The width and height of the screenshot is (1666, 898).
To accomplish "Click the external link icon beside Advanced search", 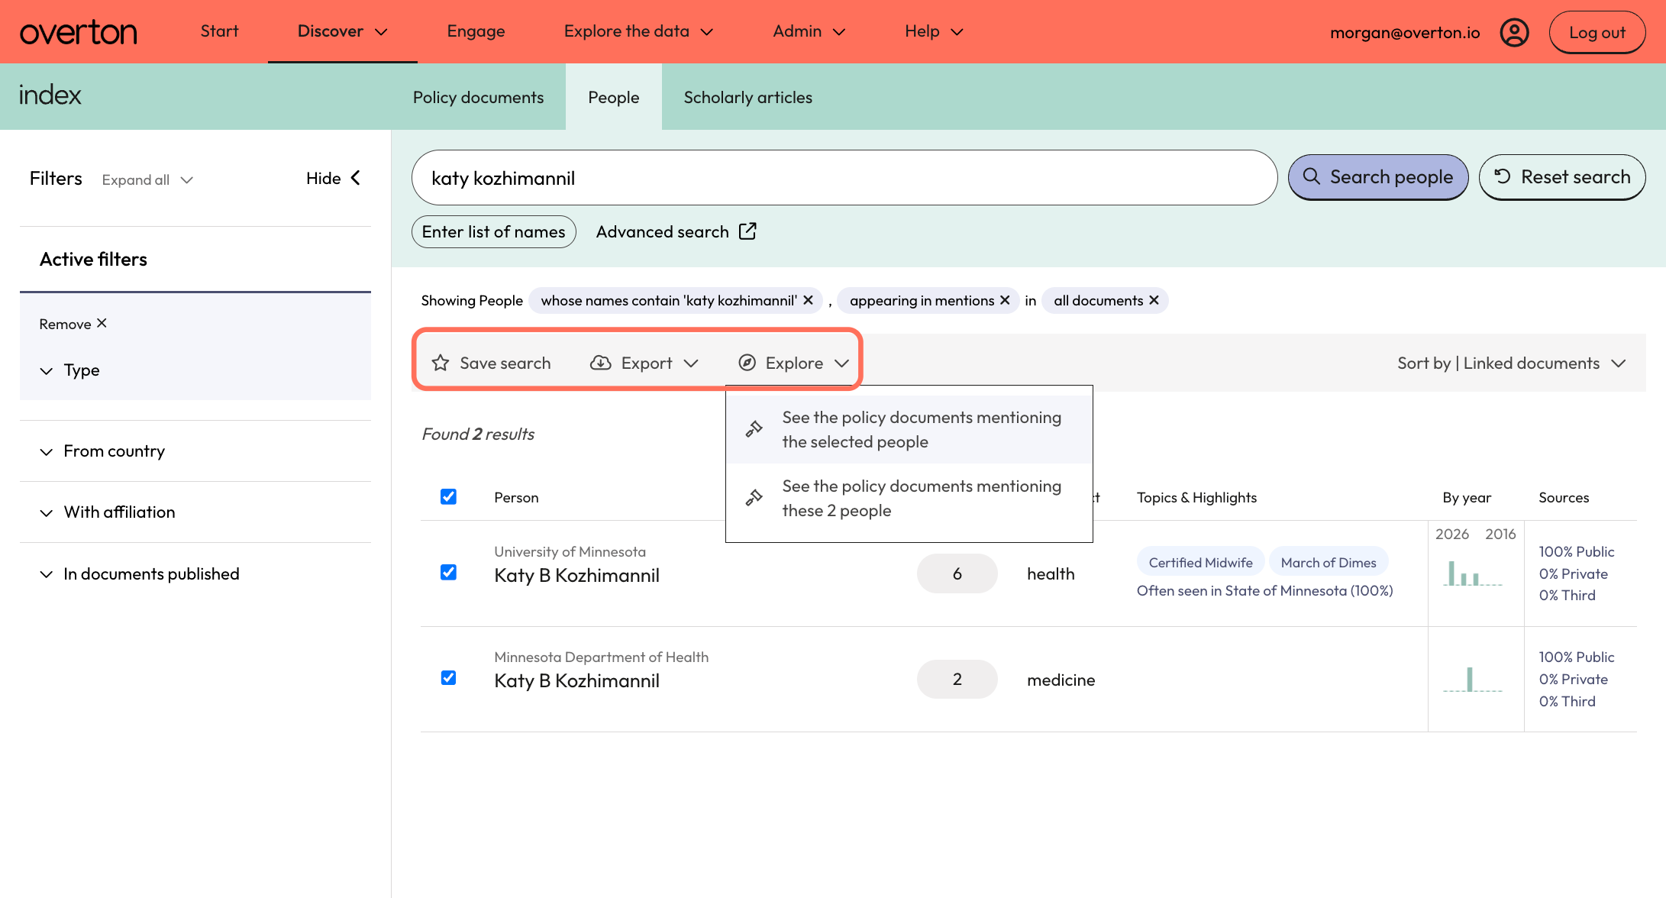I will 747,231.
